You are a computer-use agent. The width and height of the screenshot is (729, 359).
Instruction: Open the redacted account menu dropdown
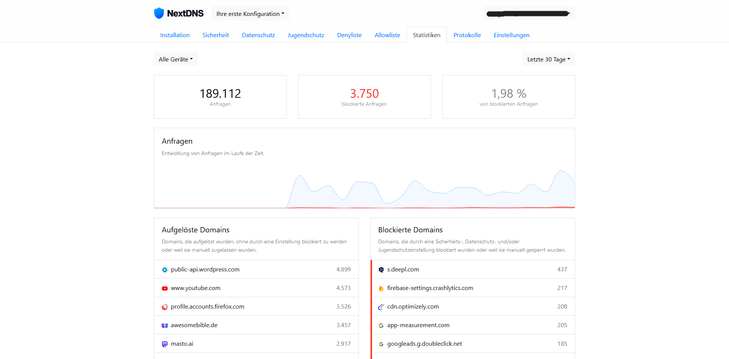point(529,14)
